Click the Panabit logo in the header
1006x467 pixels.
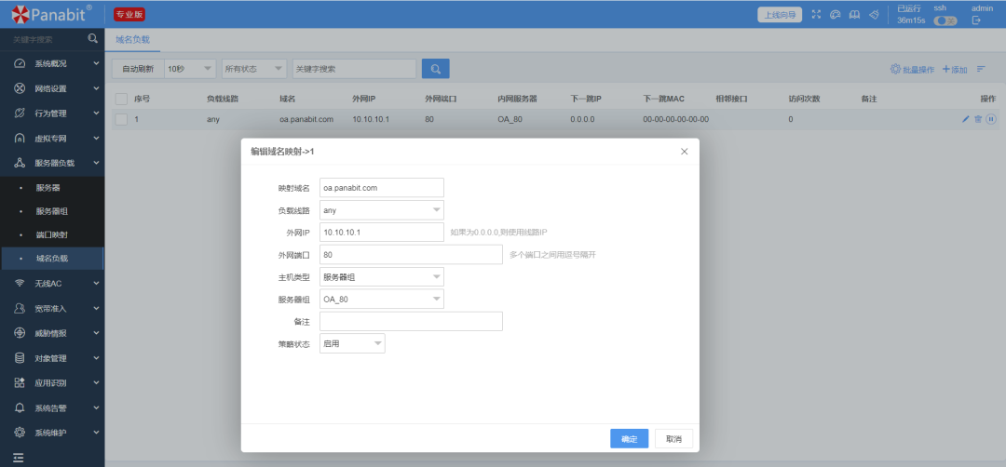pyautogui.click(x=52, y=13)
